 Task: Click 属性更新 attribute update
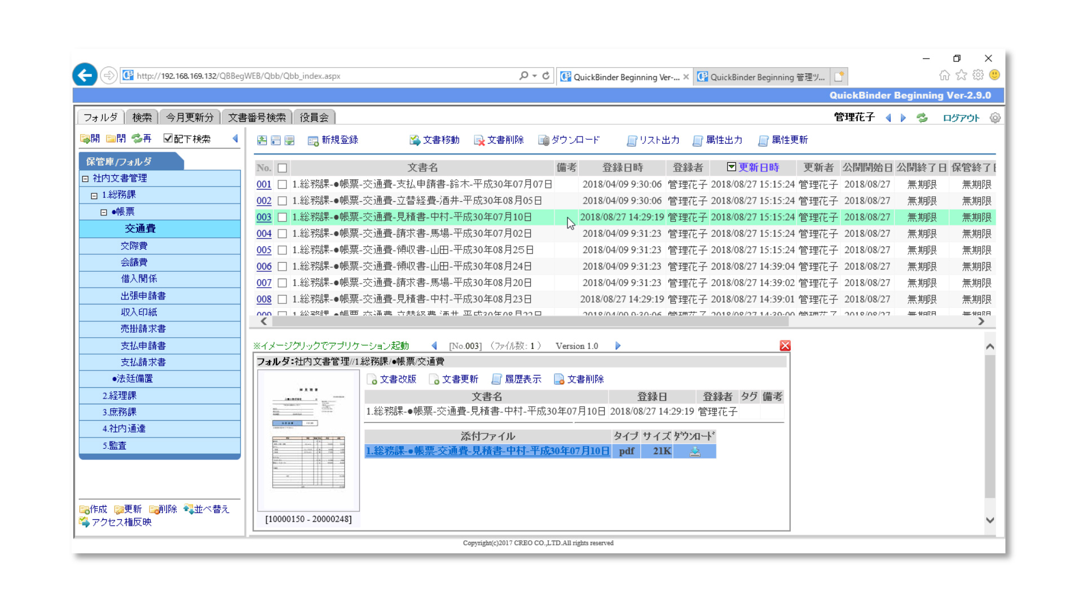[x=783, y=140]
